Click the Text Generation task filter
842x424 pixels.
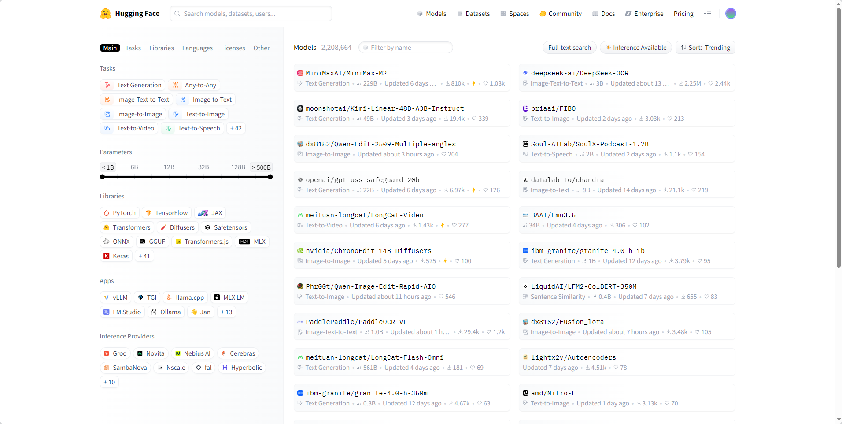tap(133, 85)
